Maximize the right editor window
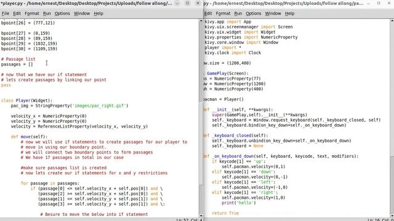394x221 pixels. [379, 3]
